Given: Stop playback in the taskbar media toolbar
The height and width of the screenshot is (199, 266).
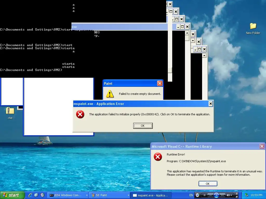Looking at the screenshot, I should coord(204,195).
